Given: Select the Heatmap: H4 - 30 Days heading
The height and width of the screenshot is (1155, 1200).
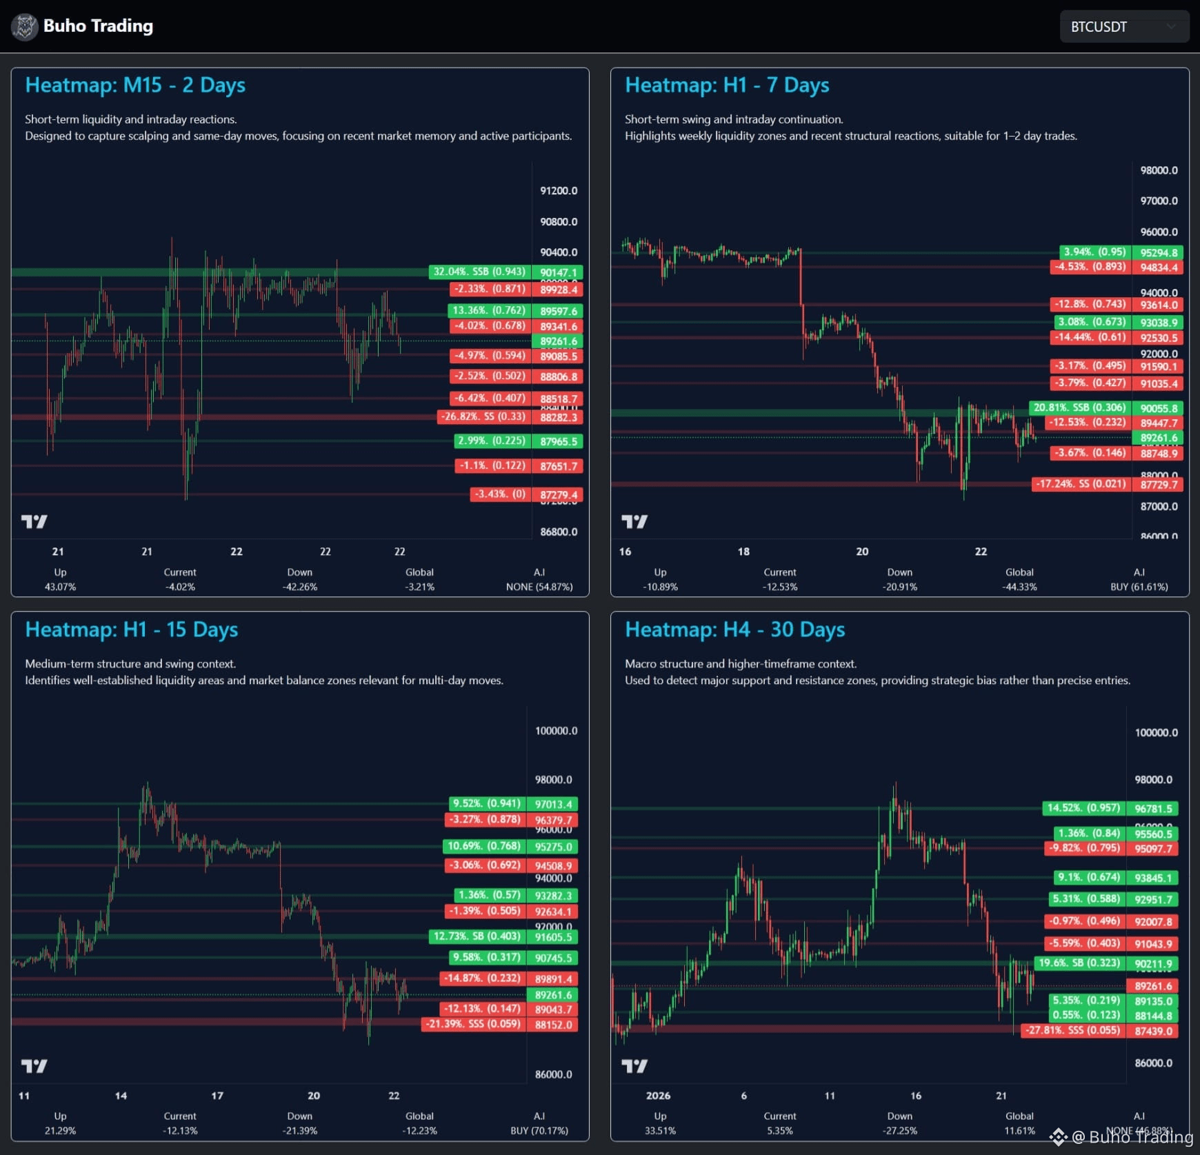Looking at the screenshot, I should click(x=734, y=630).
